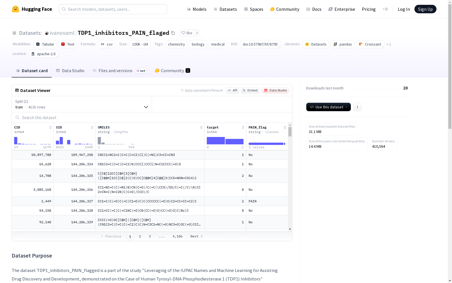452x283 pixels.
Task: Click the Log In link
Action: [x=404, y=9]
